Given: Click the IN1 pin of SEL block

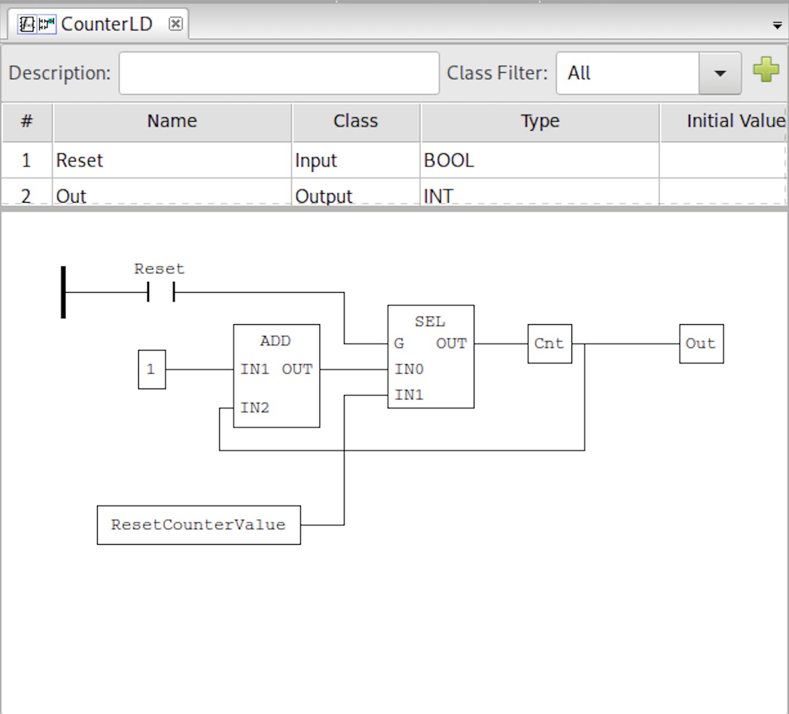Looking at the screenshot, I should 409,395.
